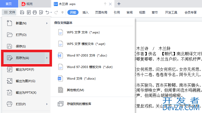The width and height of the screenshot is (202, 113).
Task: Open a new tab with plus button
Action: point(119,4)
